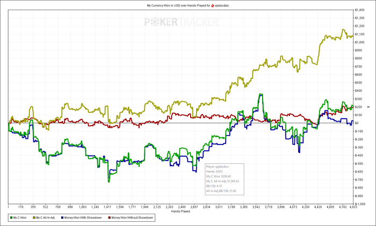Click the "Hands Played" x-axis title
This screenshot has height=226, width=376.
180,212
